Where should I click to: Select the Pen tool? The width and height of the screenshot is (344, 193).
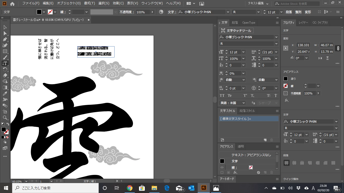(x=5, y=39)
